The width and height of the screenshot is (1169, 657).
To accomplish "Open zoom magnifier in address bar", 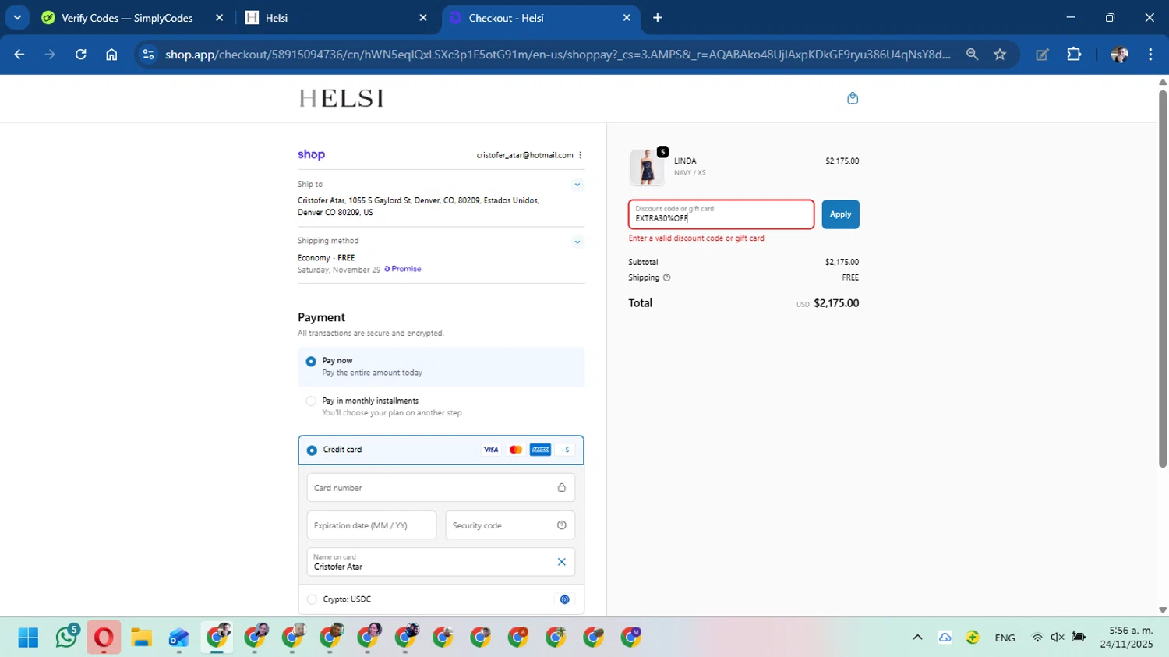I will [x=972, y=55].
